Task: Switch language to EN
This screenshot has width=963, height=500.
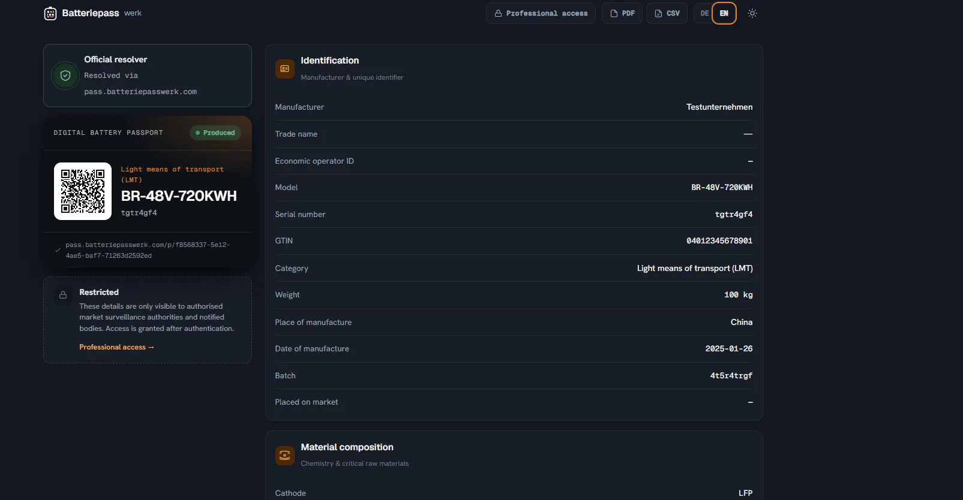Action: pos(724,13)
